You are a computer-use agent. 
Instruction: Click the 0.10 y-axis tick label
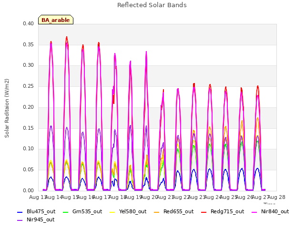[x=29, y=149]
